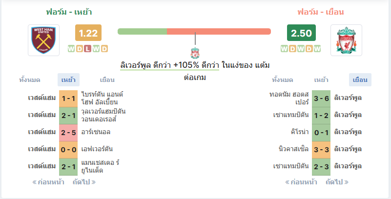Select the เยือน tab under West Ham
The width and height of the screenshot is (391, 199).
pos(107,80)
